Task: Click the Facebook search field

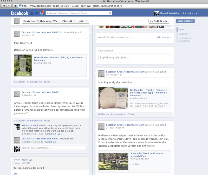Action: (77, 13)
